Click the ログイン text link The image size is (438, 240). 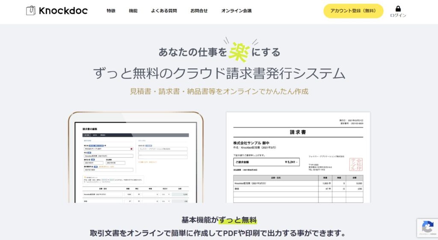click(x=398, y=15)
